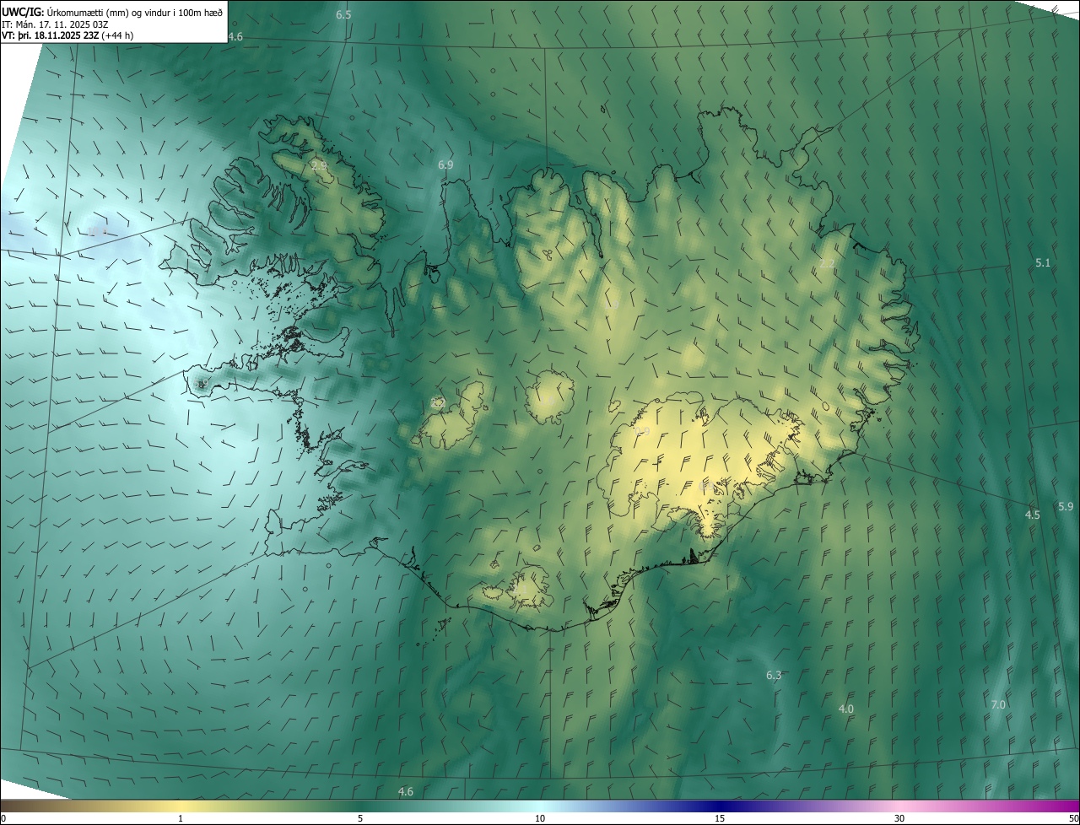This screenshot has width=1080, height=825.
Task: Select the IT: Mán. 17. 11. 2025 03Z line
Action: (57, 24)
